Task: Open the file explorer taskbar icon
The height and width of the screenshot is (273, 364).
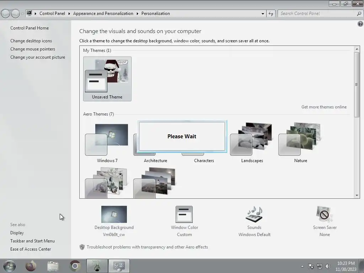Action: pos(53,266)
